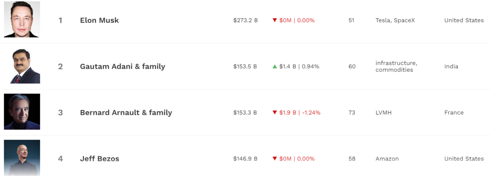
Task: Click the $153.5 B net worth value
Action: pos(245,66)
